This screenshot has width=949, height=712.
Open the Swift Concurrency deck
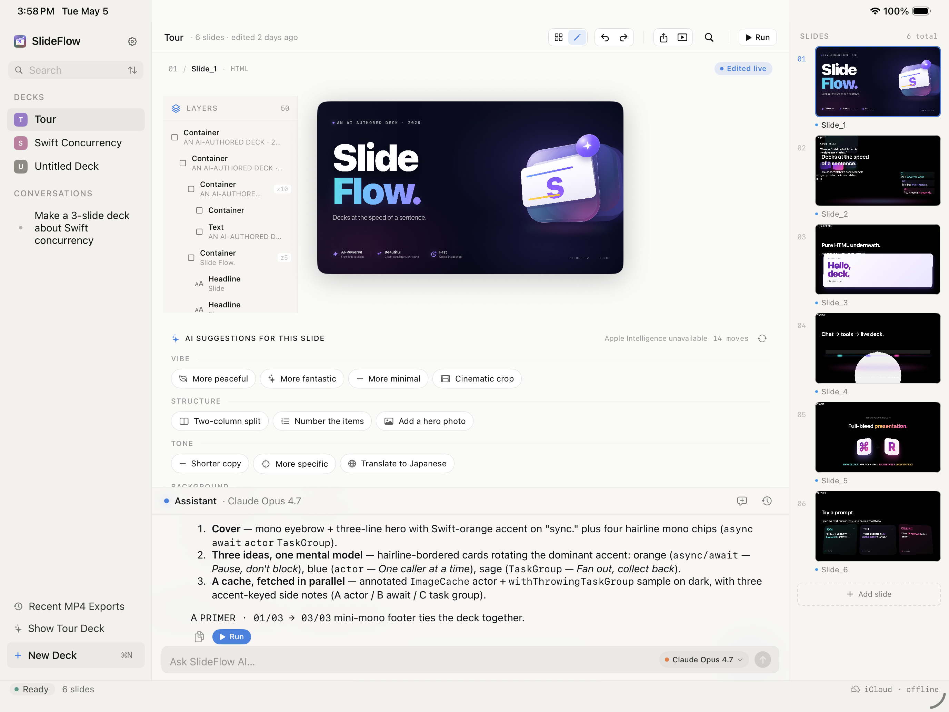tap(76, 142)
